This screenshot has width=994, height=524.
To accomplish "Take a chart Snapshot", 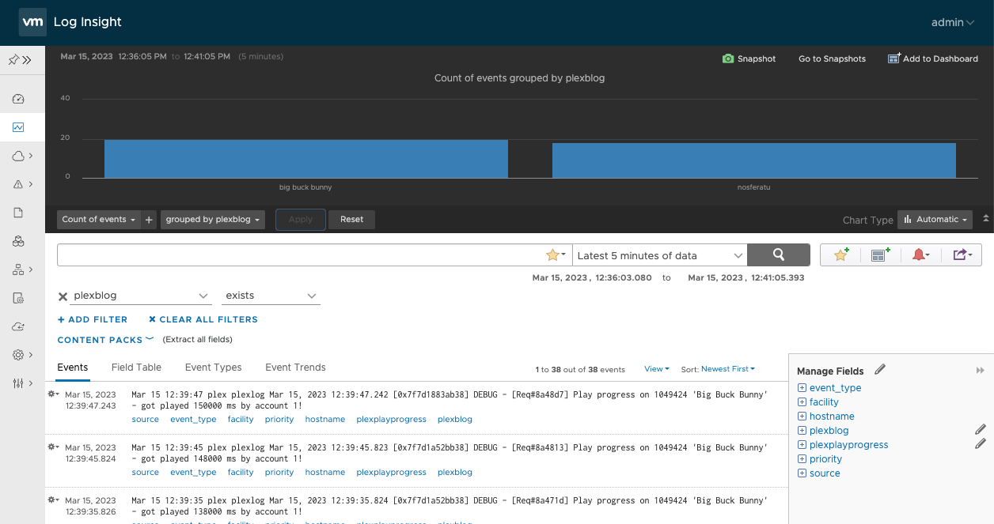I will click(x=749, y=58).
